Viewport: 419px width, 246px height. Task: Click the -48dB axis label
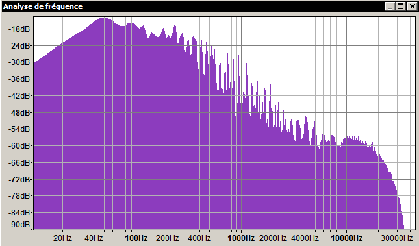(19, 113)
